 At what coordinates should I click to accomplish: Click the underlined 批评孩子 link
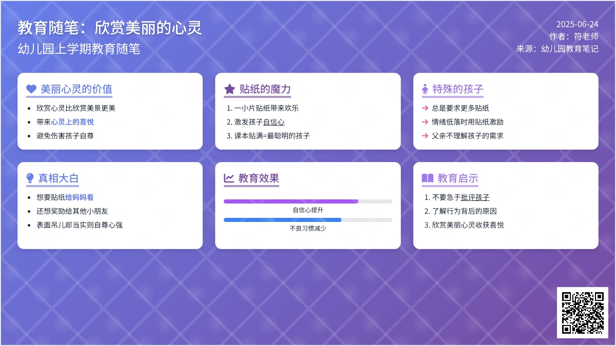475,197
